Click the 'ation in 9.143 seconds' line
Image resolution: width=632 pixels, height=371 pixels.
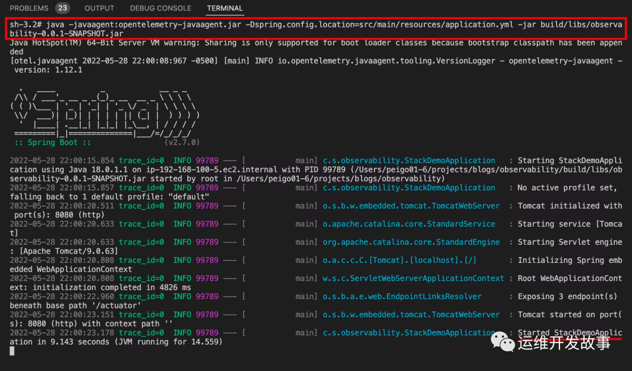pos(116,342)
